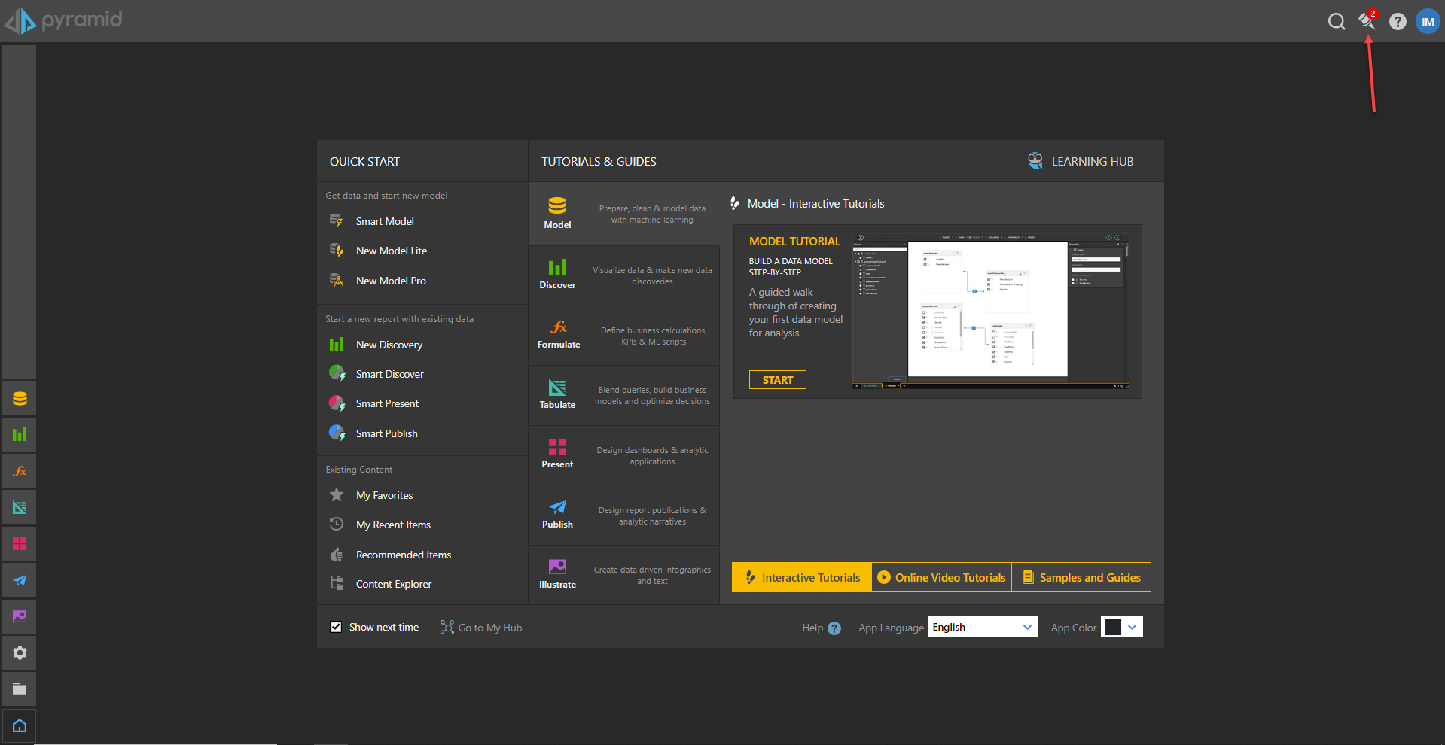This screenshot has height=745, width=1445.
Task: Switch to Interactive Tutorials button
Action: tap(802, 577)
